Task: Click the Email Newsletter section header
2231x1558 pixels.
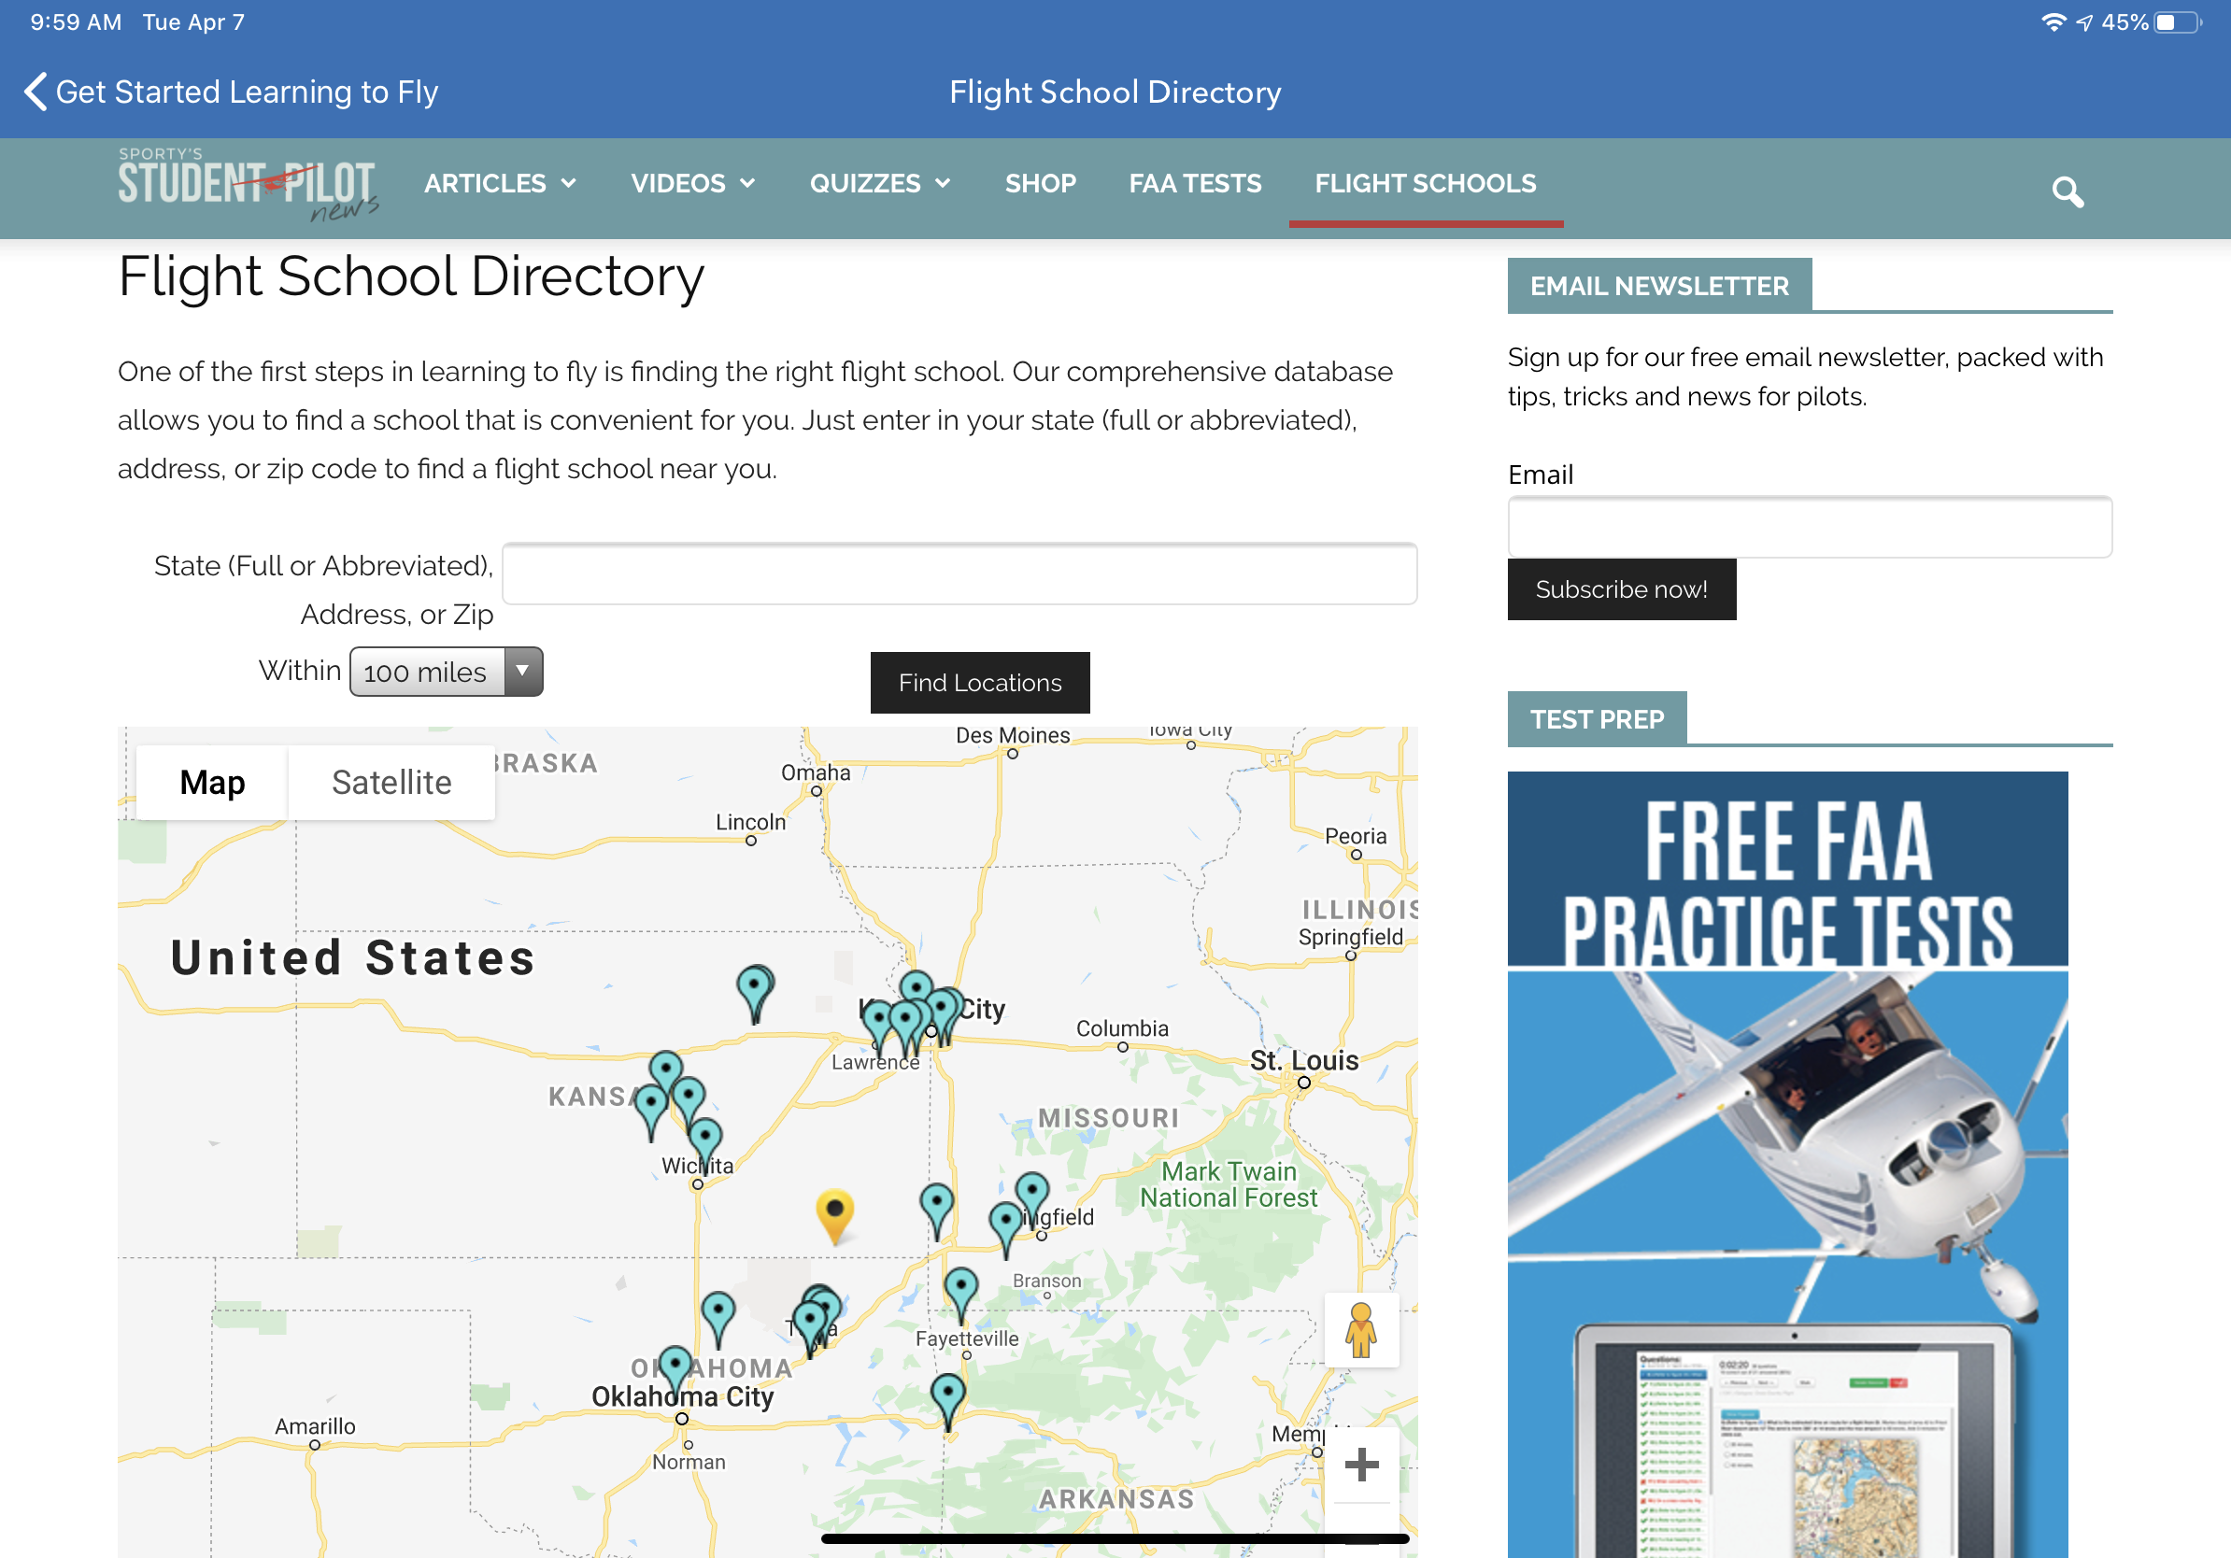Action: click(1658, 286)
